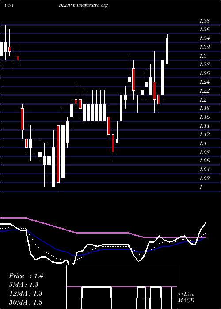Click the MACD inset panel box

tap(122, 287)
